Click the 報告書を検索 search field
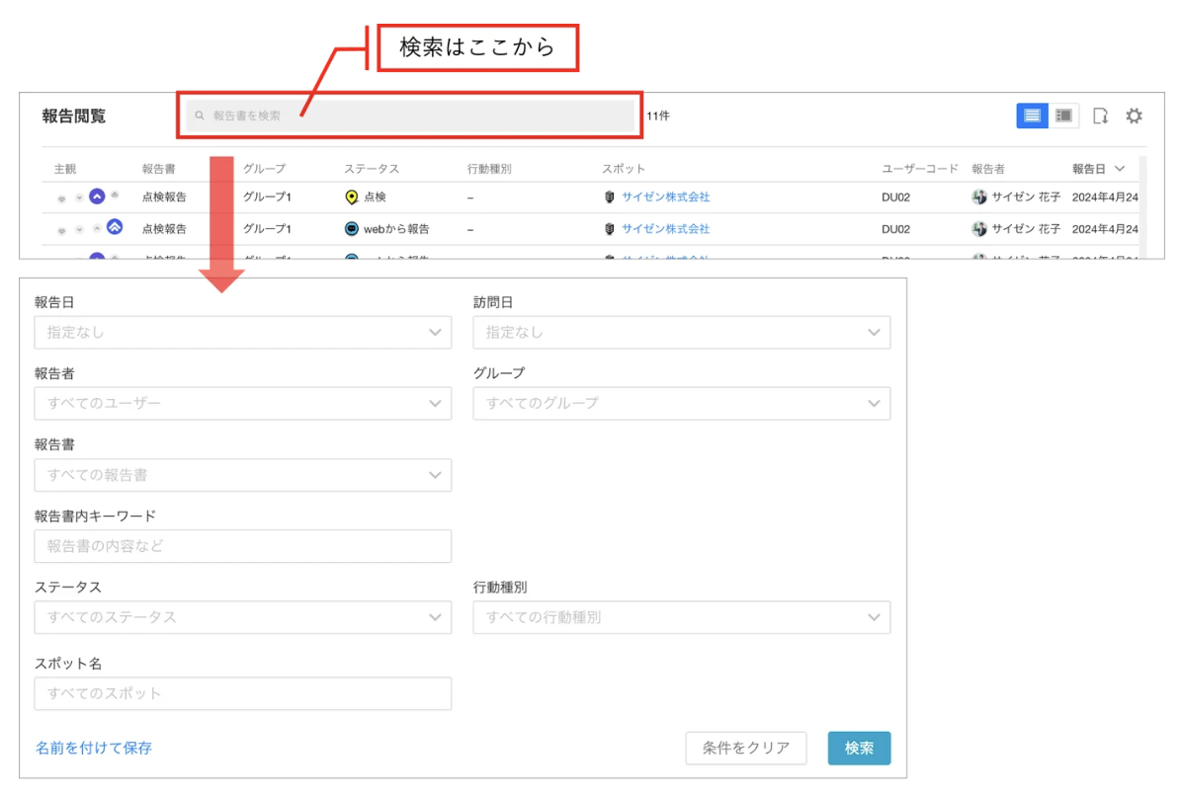This screenshot has height=796, width=1184. click(410, 116)
